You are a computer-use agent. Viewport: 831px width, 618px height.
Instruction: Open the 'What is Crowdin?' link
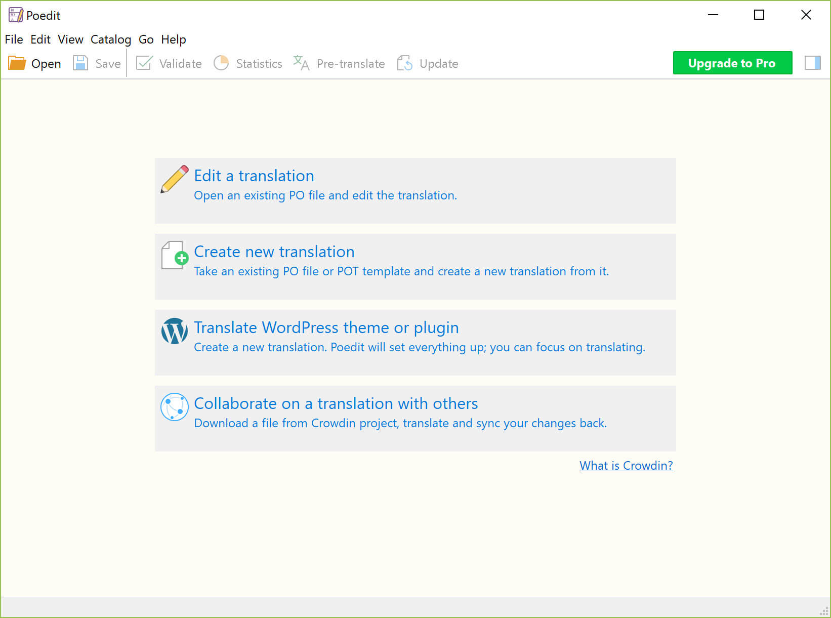[626, 466]
